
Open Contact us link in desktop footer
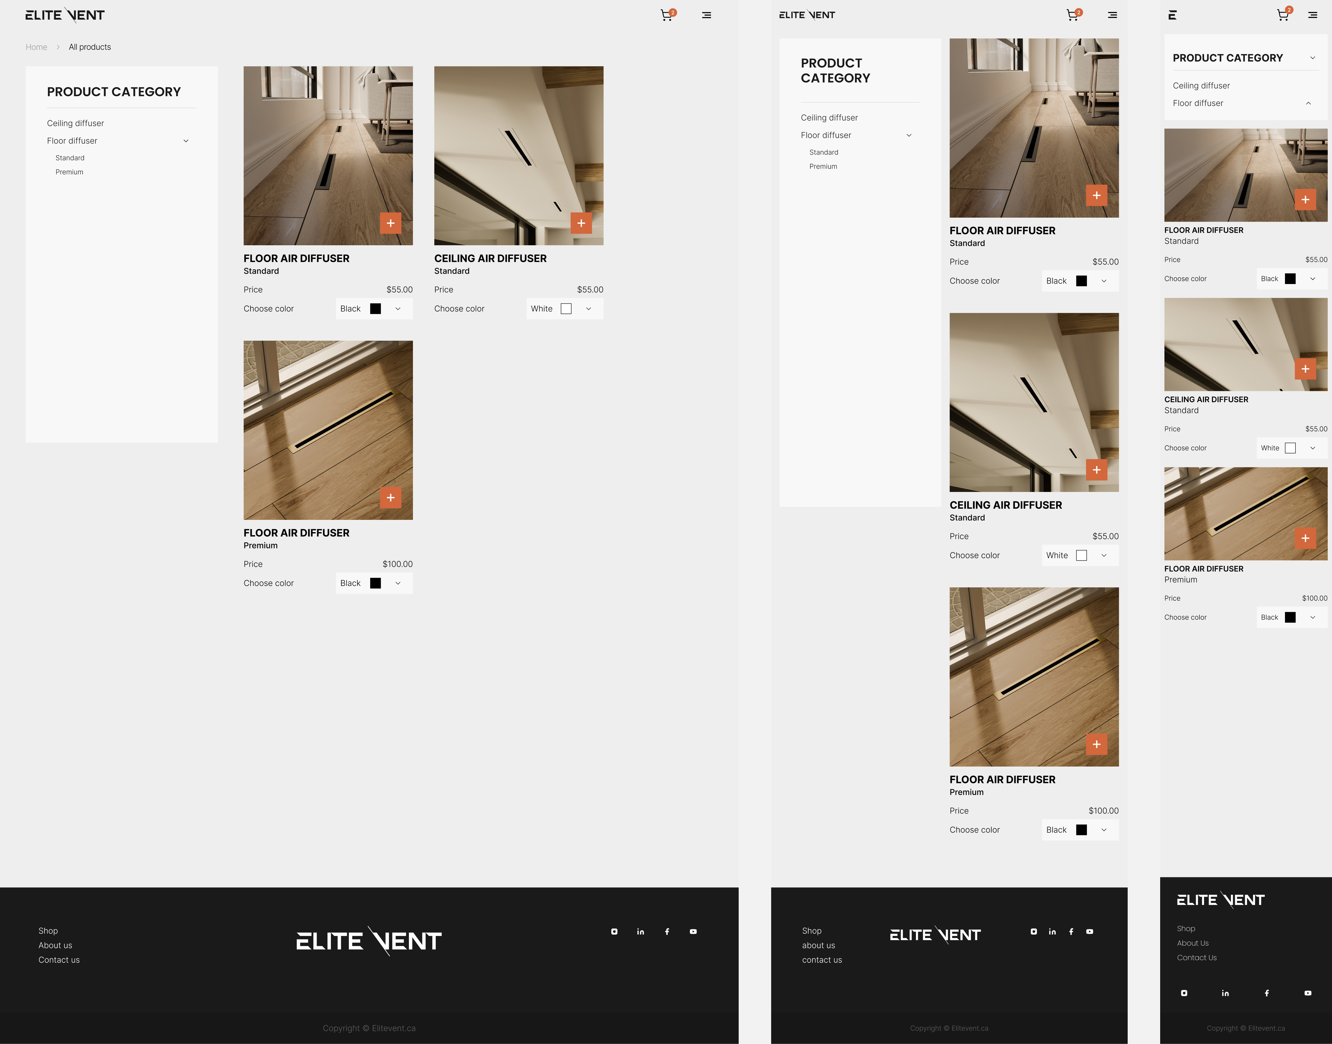coord(59,960)
